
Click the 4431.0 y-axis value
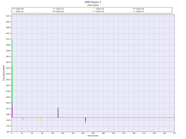8,16
